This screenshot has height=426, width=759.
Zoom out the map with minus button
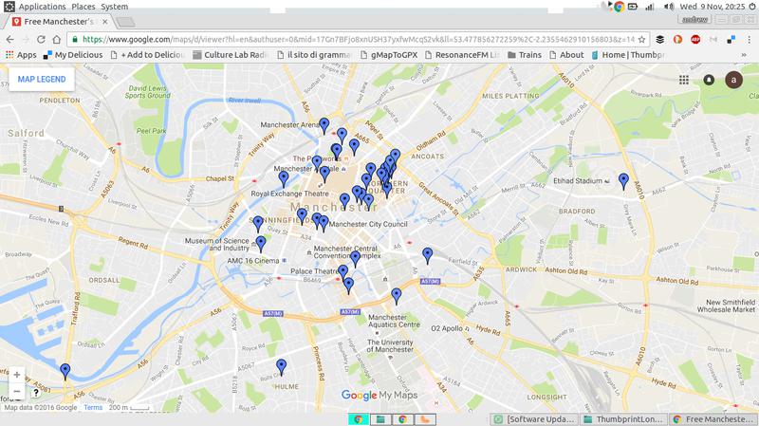tap(17, 391)
